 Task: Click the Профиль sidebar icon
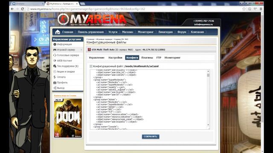coord(55,82)
